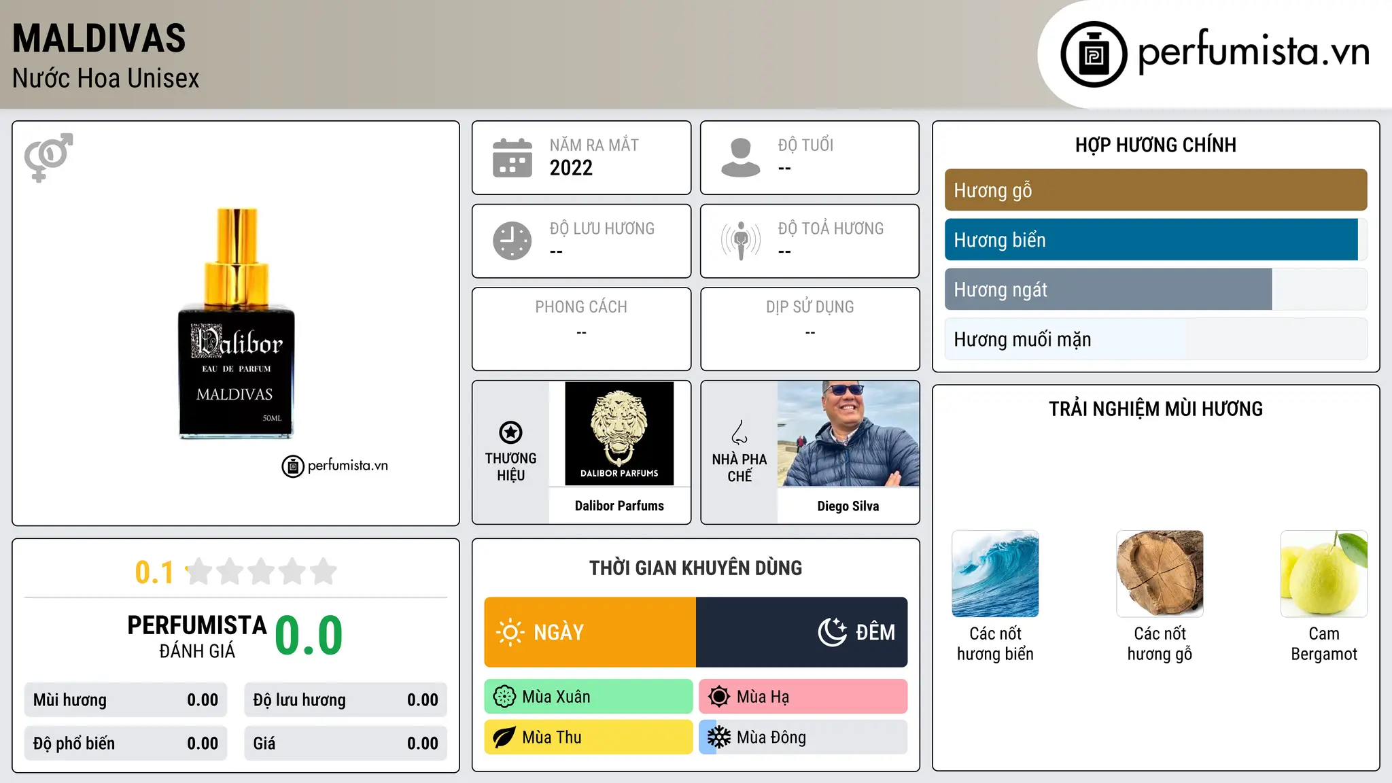Screen dimensions: 1392x783
Task: Click the snowflake icon for Mùa Đông
Action: [719, 737]
